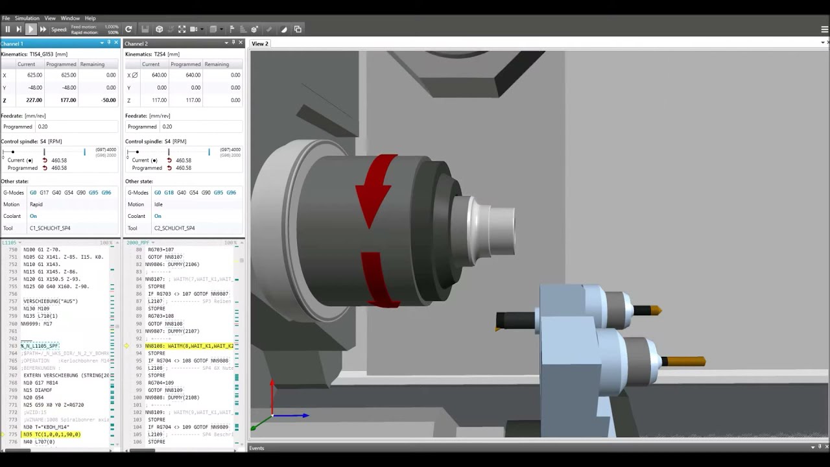Click the cascade windows icon

[x=298, y=29]
